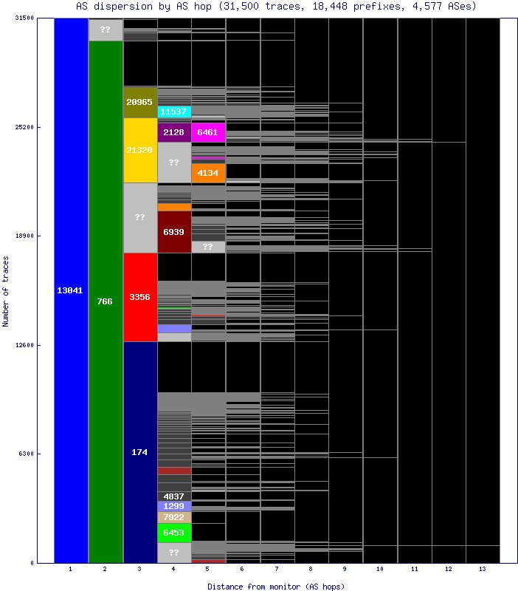Click the gray unknown block atop hop 2
The width and height of the screenshot is (518, 591).
pyautogui.click(x=106, y=30)
